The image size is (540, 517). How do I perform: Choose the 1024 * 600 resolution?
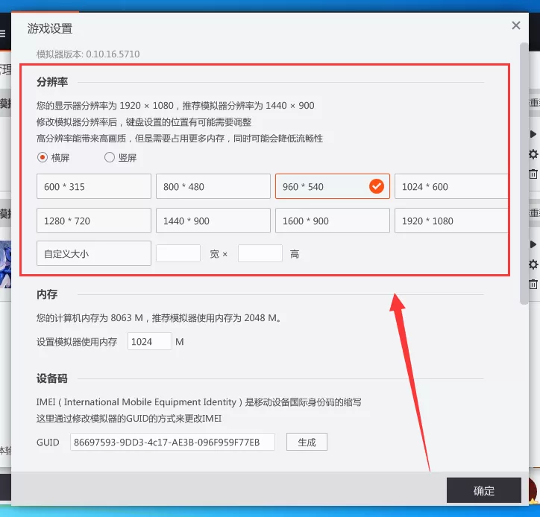[451, 186]
